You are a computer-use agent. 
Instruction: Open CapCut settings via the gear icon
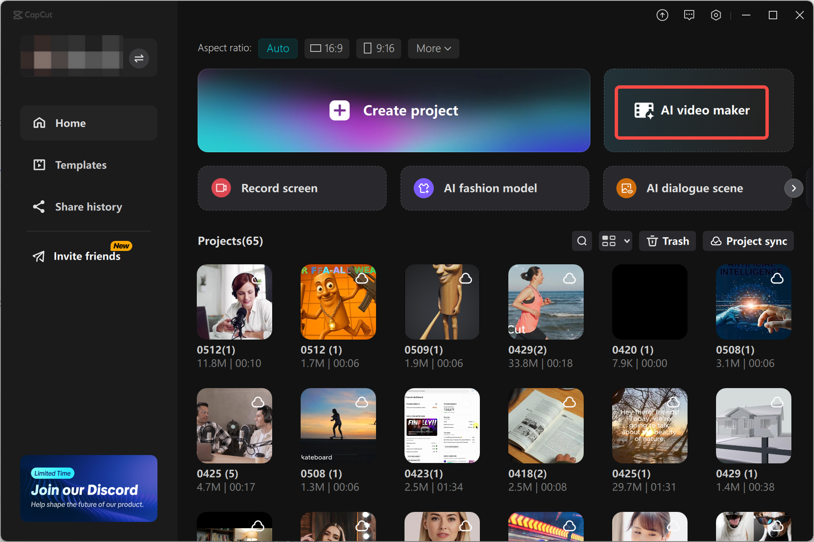click(716, 15)
